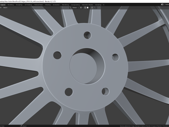Toggle snapping magnet icon
The height and width of the screenshot is (127, 169).
85,8
